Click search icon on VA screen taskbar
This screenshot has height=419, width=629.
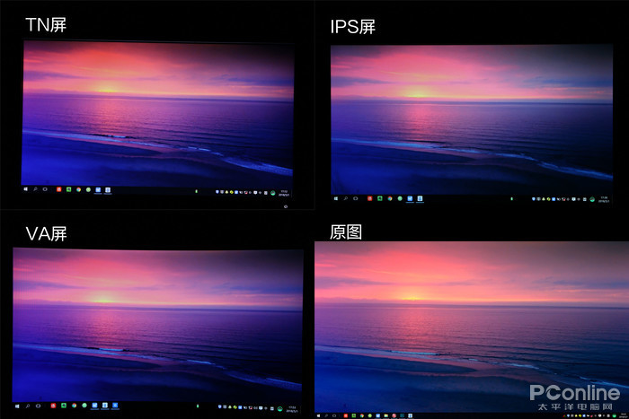click(28, 406)
